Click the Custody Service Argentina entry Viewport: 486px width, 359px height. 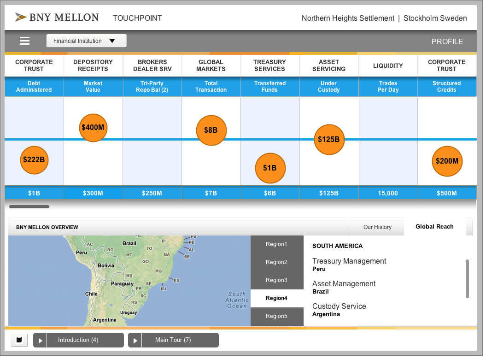pyautogui.click(x=339, y=310)
